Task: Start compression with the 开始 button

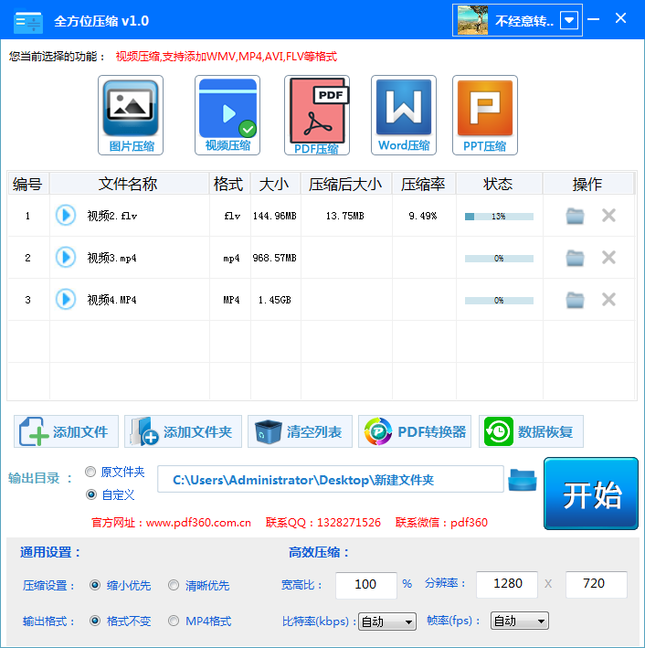Action: coord(591,494)
